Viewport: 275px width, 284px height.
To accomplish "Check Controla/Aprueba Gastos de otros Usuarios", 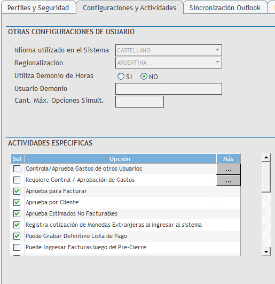I will (x=17, y=169).
